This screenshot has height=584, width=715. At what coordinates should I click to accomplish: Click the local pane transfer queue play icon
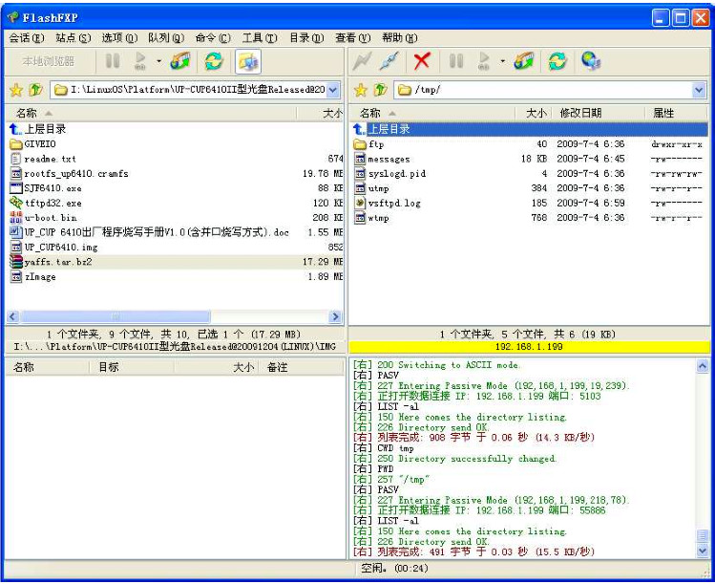(140, 61)
